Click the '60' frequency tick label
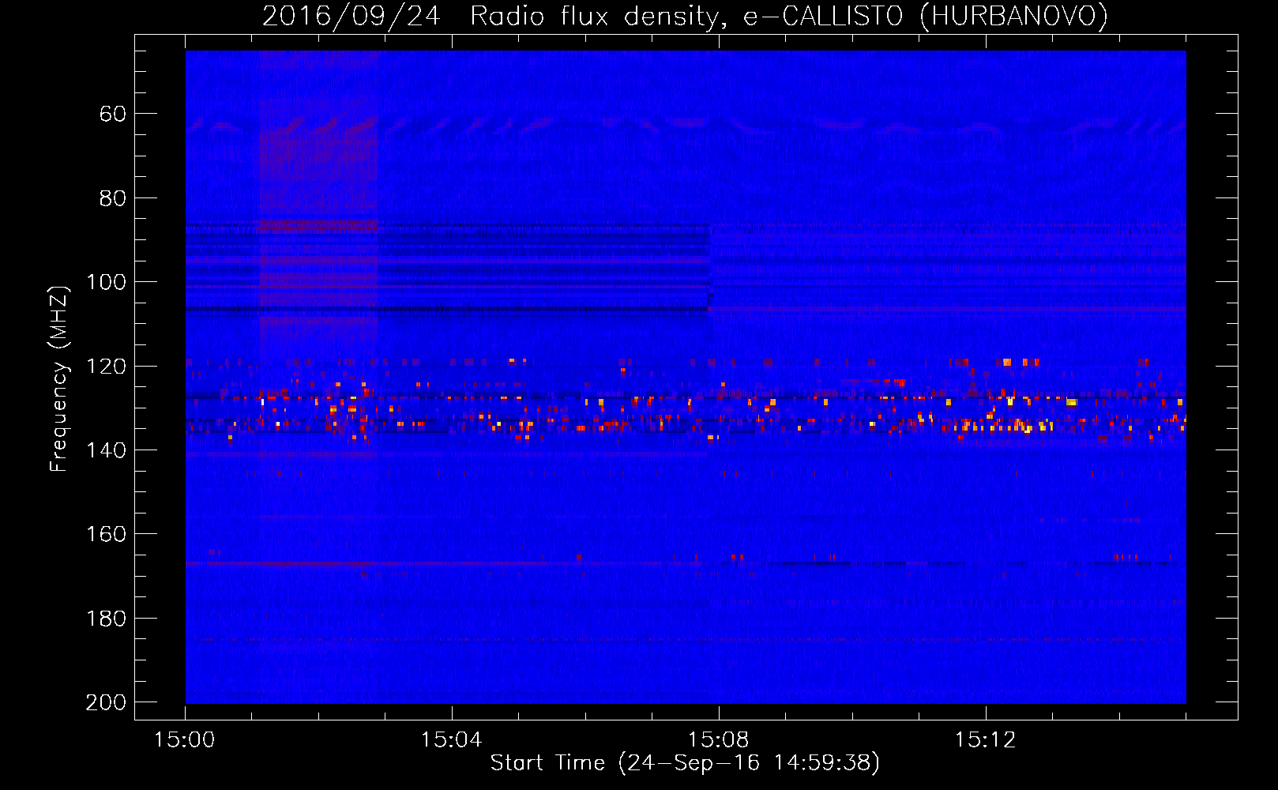This screenshot has width=1278, height=790. pos(113,114)
